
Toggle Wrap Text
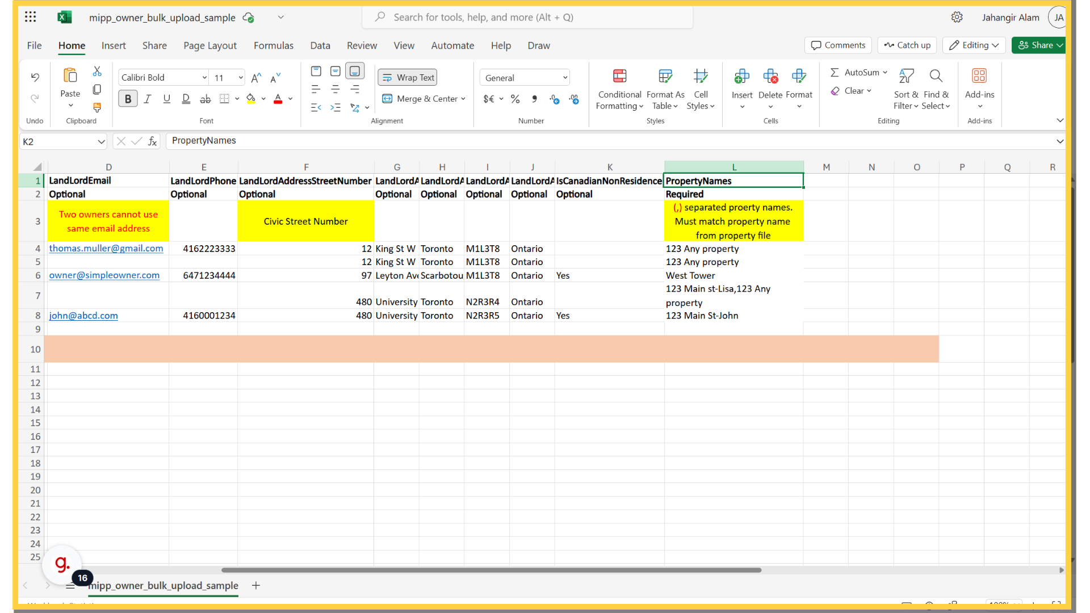click(408, 77)
